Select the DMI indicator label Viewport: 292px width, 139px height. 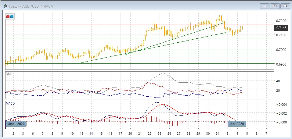click(9, 74)
